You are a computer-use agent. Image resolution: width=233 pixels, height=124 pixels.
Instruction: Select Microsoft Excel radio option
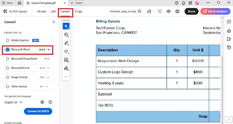(x=8, y=68)
